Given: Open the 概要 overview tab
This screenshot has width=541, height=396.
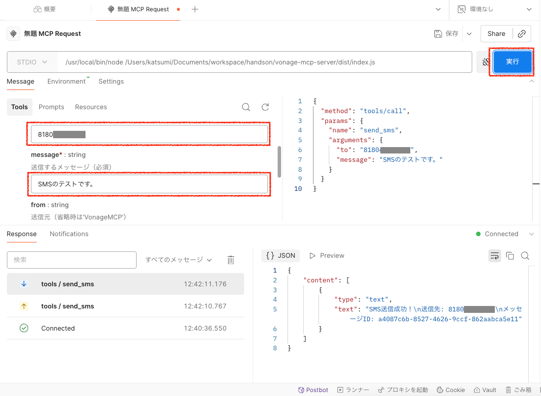Looking at the screenshot, I should (45, 9).
